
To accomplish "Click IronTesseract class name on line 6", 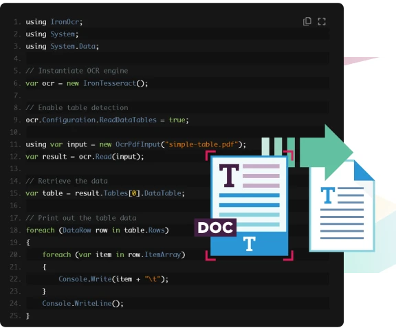I will click(109, 83).
